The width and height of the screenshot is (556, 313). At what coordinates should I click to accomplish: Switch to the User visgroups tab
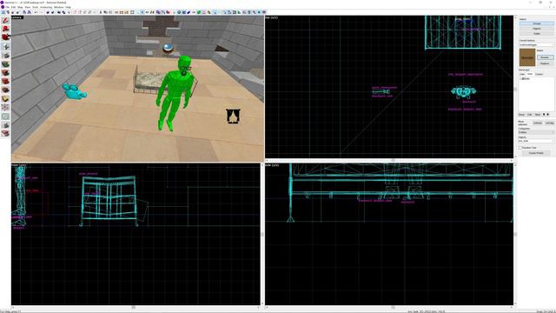click(522, 74)
